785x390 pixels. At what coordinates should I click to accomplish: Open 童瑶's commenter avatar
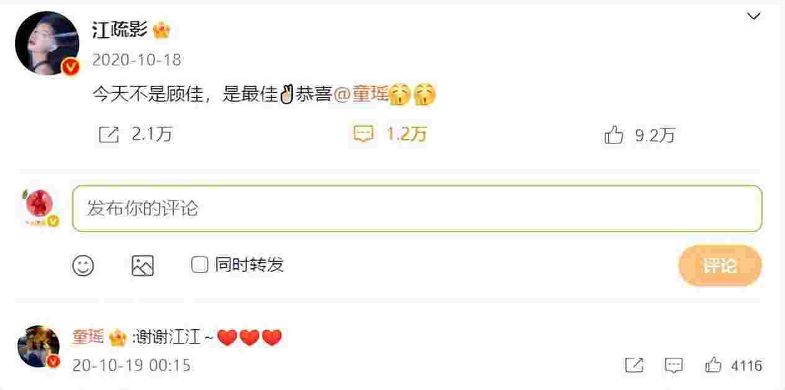[39, 347]
